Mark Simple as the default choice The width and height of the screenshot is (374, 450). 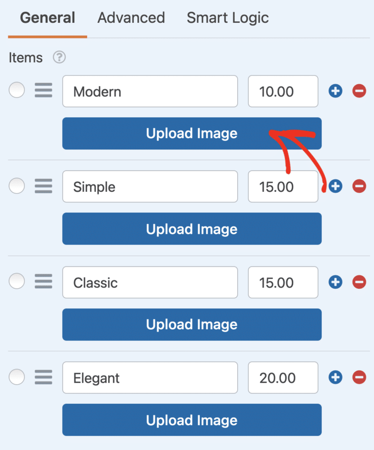click(17, 185)
